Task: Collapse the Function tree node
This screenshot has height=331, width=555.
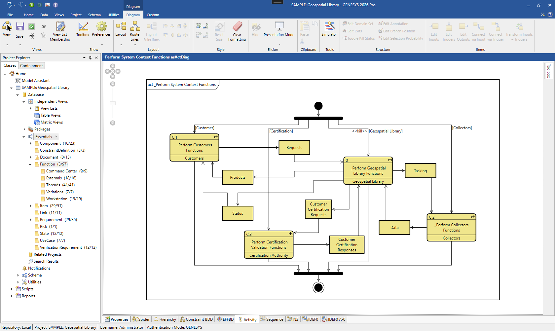Action: 30,164
